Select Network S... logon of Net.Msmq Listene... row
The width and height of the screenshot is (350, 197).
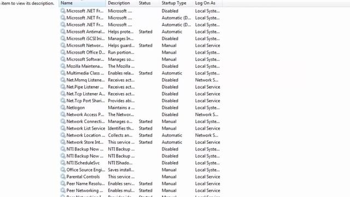point(207,80)
